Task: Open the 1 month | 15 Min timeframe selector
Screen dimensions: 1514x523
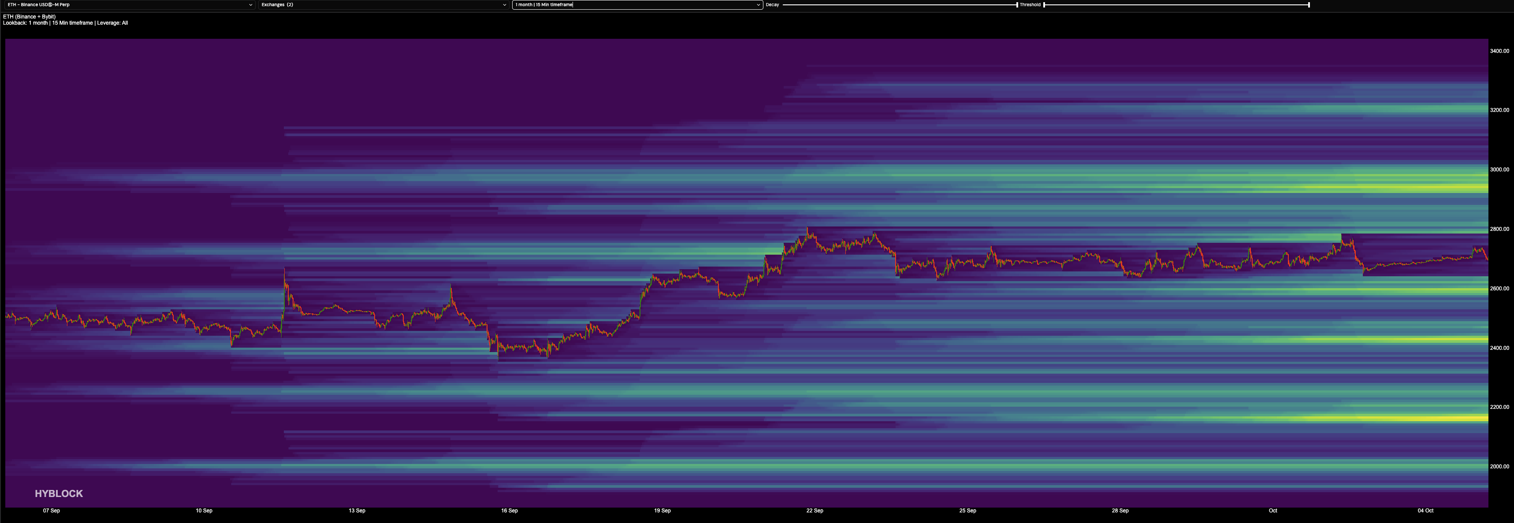Action: pos(637,5)
